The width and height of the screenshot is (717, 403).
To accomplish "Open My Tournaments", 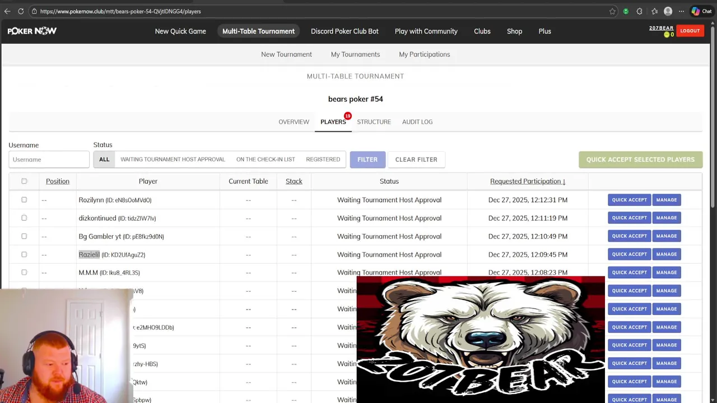I will click(x=355, y=54).
